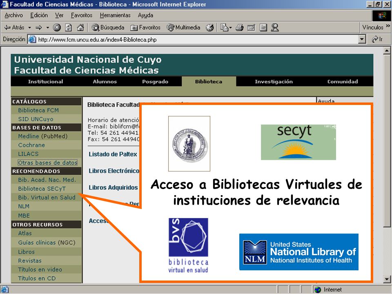Open the Favoritos menu
This screenshot has height=294, width=392.
(x=82, y=15)
